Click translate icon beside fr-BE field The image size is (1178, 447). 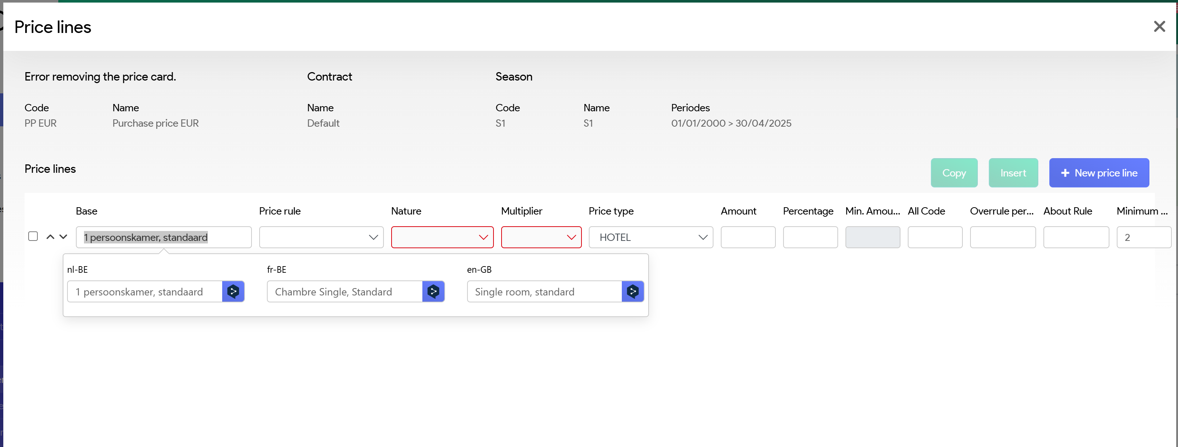pyautogui.click(x=433, y=291)
